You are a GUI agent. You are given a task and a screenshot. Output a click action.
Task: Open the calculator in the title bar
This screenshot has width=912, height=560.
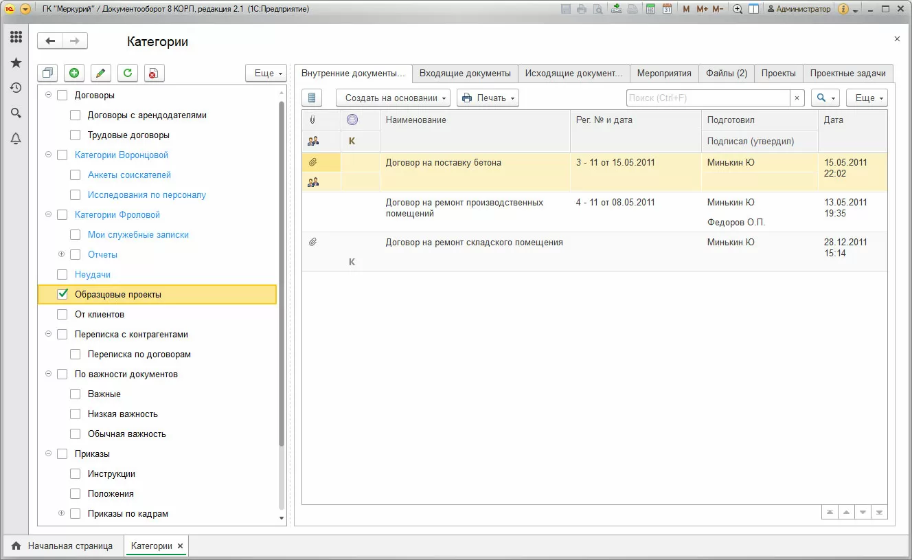click(649, 9)
